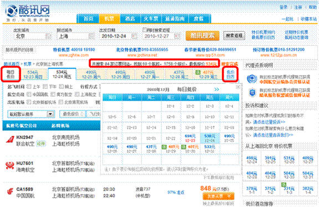
Task: Check the 上海航空 airline filter
Action: tap(77, 94)
